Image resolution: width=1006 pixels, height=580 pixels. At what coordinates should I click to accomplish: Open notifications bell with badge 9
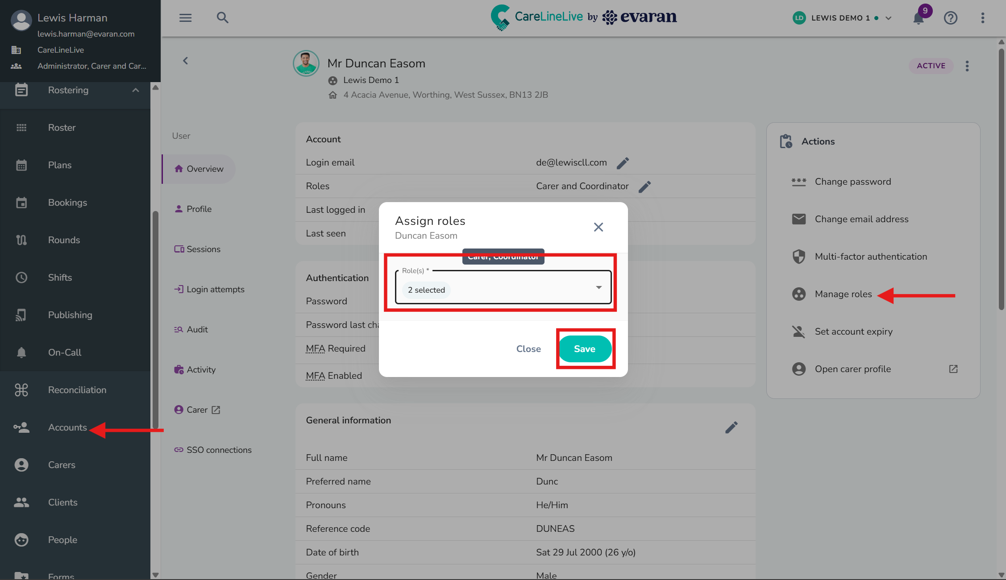coord(919,18)
